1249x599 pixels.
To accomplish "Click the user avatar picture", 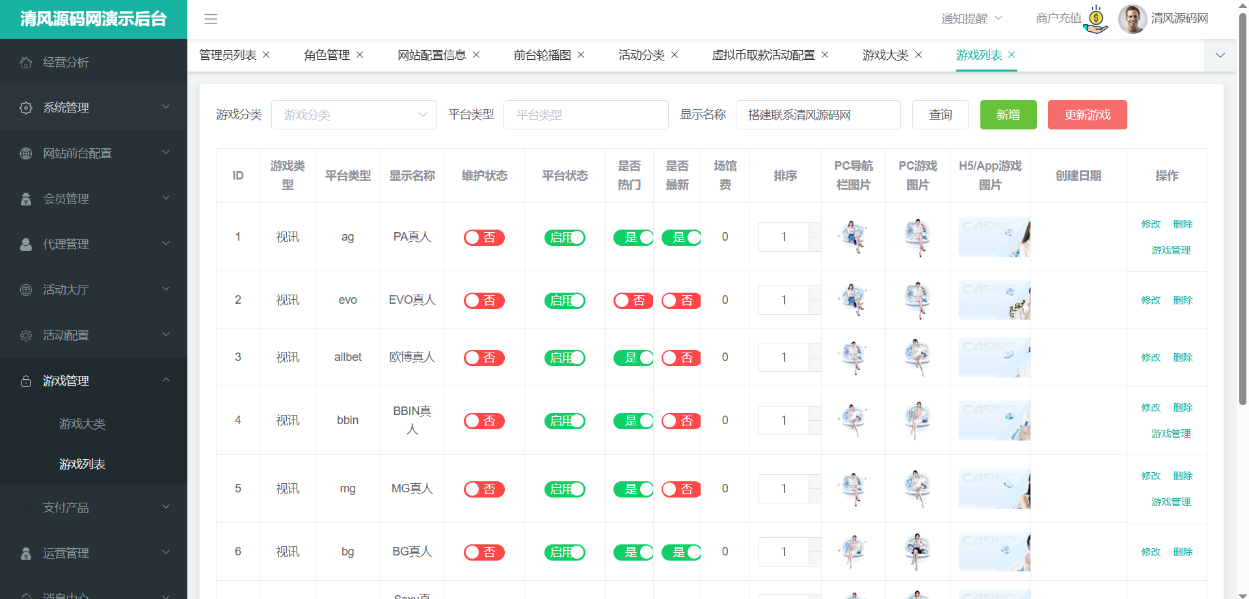I will 1132,19.
